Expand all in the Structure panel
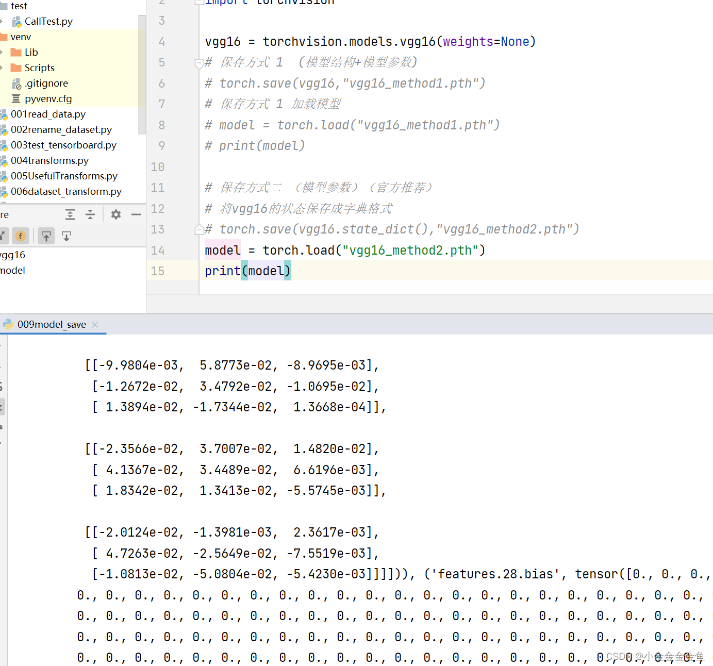713x666 pixels. (70, 214)
